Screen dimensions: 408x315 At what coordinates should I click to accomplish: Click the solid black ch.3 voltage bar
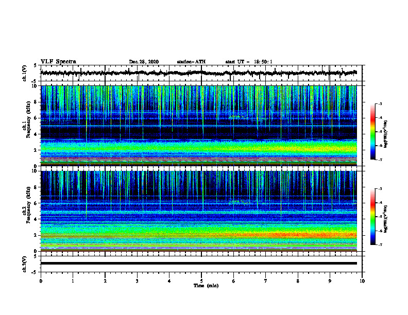198,264
